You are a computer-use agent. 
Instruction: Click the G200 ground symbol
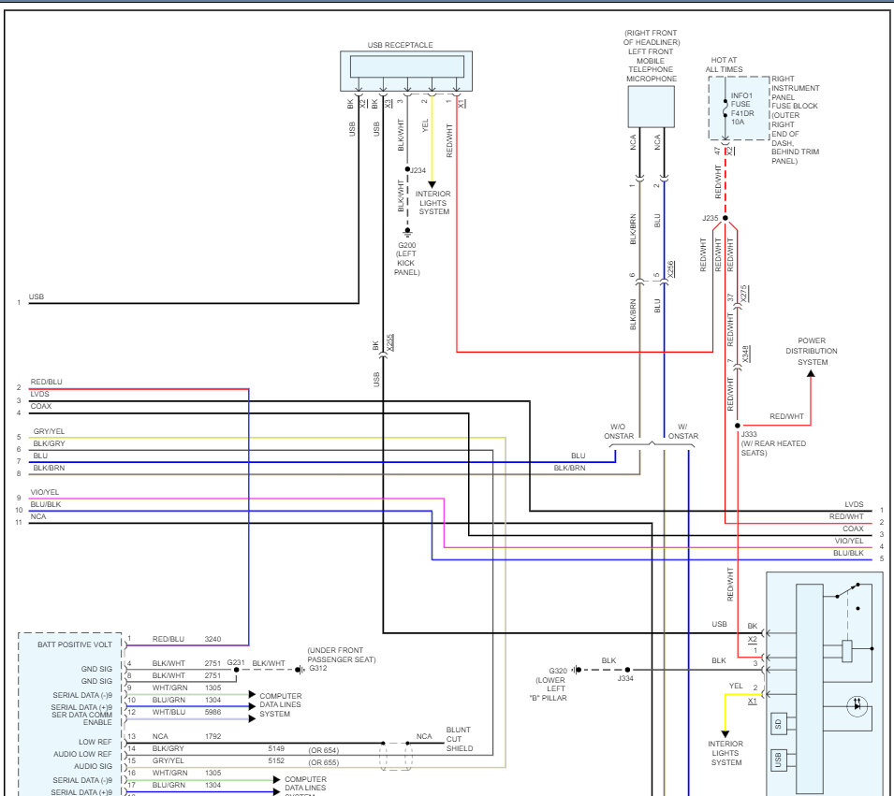(x=407, y=232)
